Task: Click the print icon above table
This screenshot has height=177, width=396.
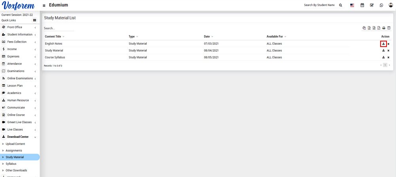Action: 384,28
